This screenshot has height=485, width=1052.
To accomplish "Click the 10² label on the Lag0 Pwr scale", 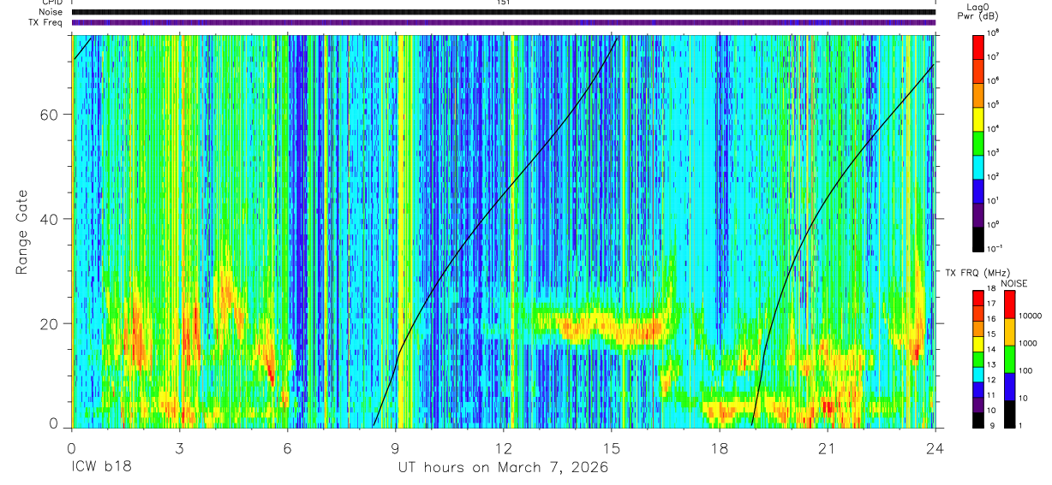I will tap(993, 176).
